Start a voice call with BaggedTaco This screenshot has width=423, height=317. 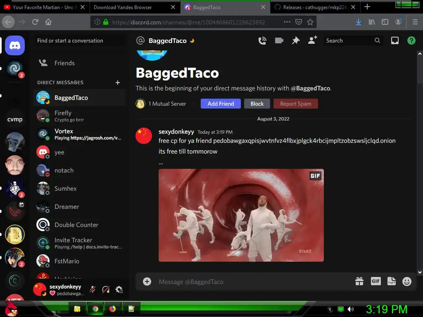(262, 41)
